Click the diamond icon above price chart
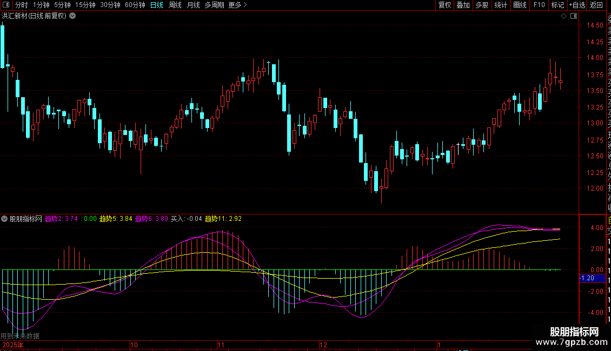611x351 pixels. click(563, 16)
